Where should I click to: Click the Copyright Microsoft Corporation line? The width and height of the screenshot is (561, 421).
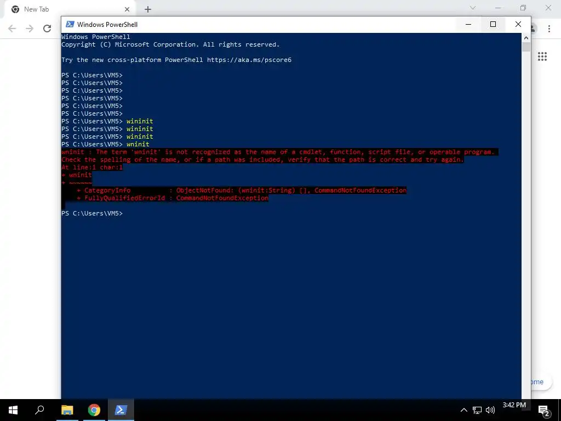tap(170, 44)
